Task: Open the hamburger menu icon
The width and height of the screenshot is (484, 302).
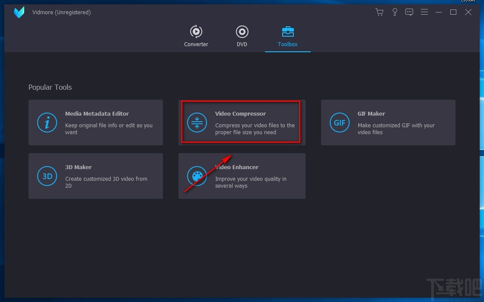Action: click(x=424, y=12)
